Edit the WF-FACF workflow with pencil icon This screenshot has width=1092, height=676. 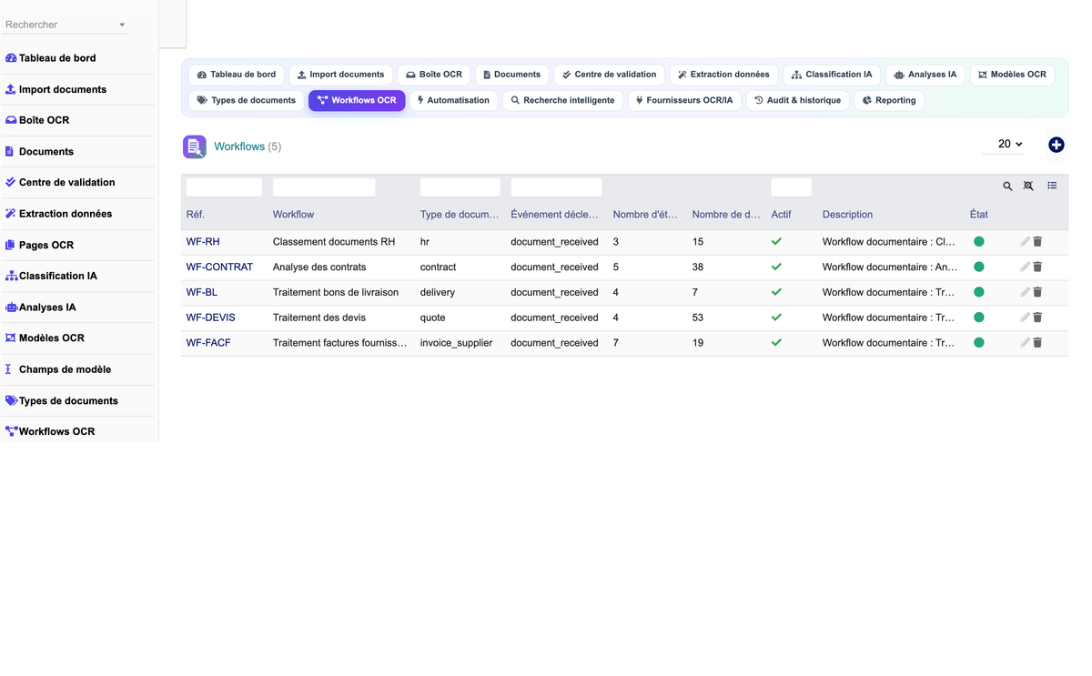tap(1025, 343)
